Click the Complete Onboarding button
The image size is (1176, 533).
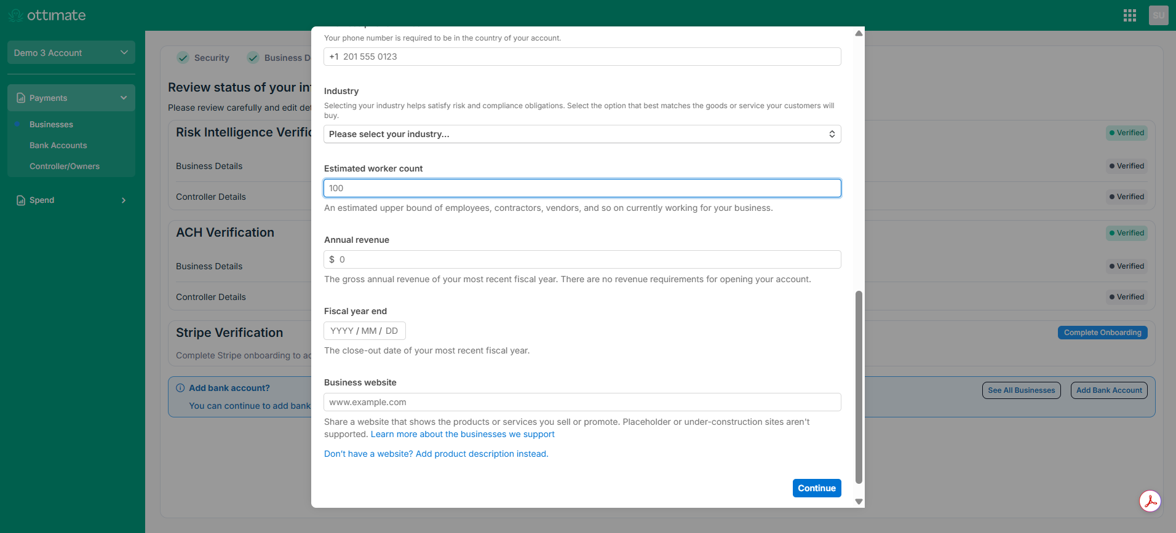click(1102, 333)
